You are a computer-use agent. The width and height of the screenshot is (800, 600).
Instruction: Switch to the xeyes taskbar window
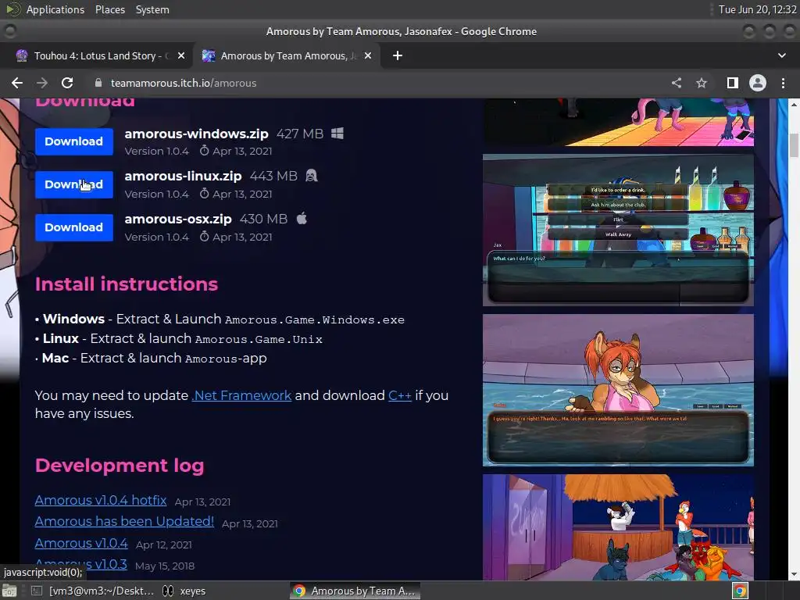(x=184, y=591)
